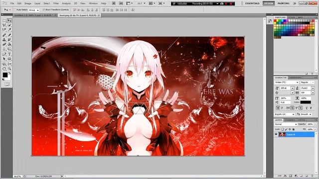Open the Filter menu
This screenshot has height=179, width=319.
point(56,3)
